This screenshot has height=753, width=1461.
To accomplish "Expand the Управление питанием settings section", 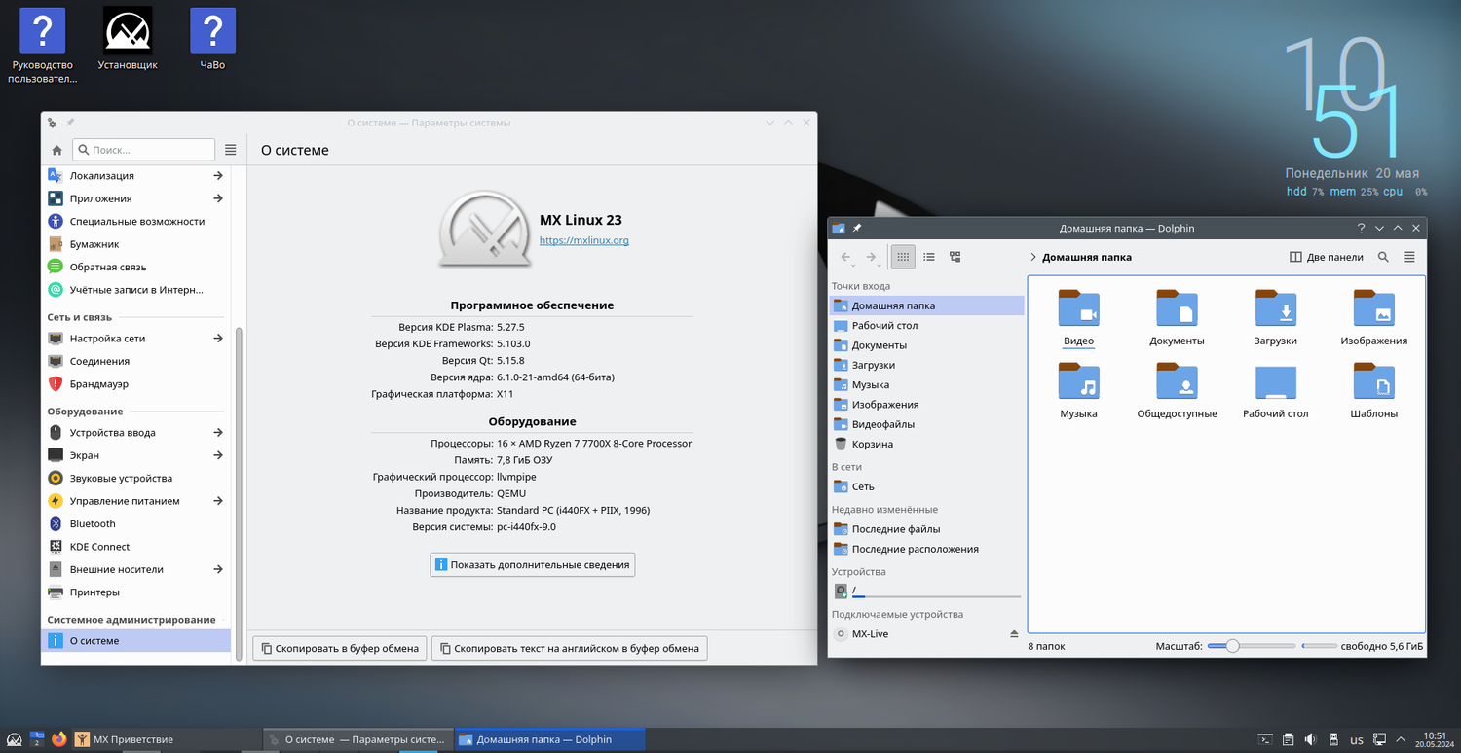I will pos(218,501).
